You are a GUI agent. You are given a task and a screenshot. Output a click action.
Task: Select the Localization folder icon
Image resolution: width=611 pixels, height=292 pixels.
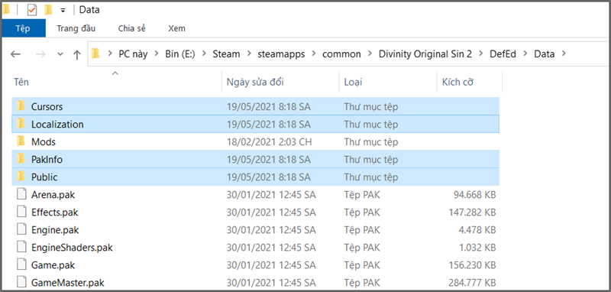21,124
